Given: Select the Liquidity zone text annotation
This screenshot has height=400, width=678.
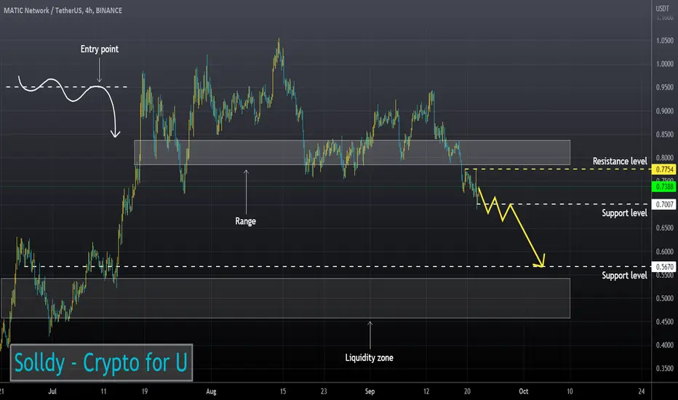Looking at the screenshot, I should pyautogui.click(x=370, y=358).
